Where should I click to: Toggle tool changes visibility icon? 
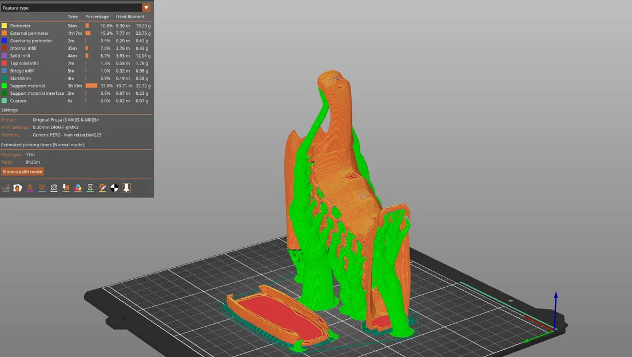[x=66, y=187]
